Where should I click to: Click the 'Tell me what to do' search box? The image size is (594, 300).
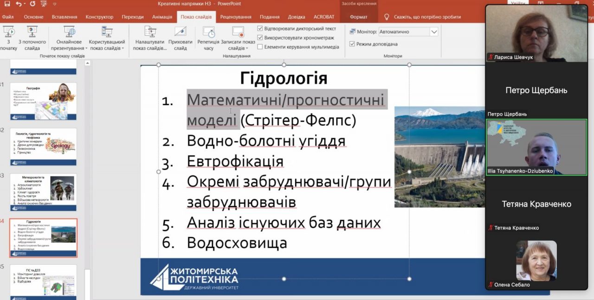coord(427,17)
